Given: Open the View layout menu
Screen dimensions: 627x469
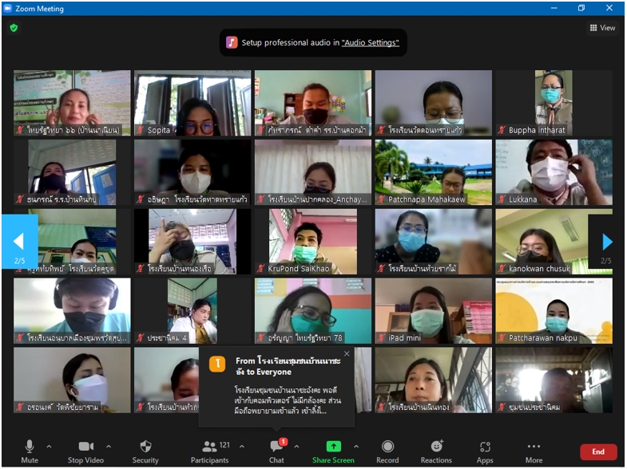Looking at the screenshot, I should click(x=602, y=28).
